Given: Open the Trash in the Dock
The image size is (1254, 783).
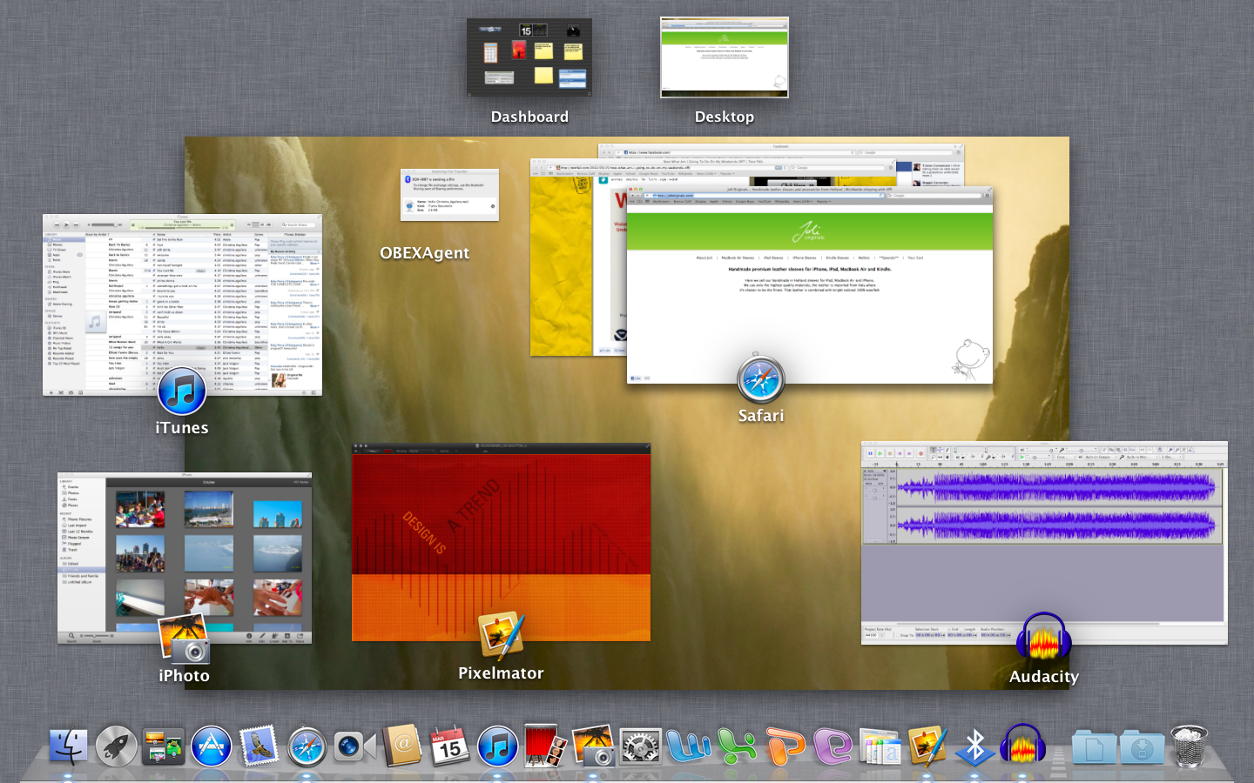Looking at the screenshot, I should pos(1190,746).
